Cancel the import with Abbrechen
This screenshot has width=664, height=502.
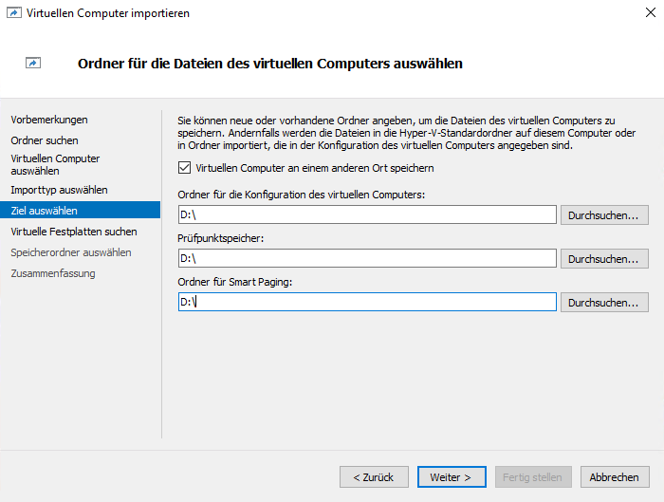[x=615, y=476]
